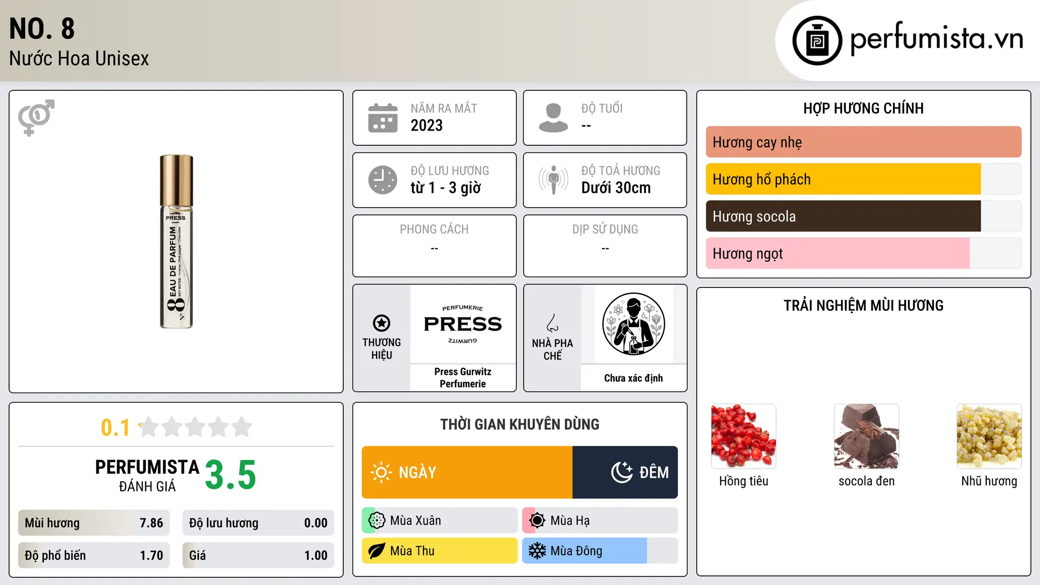This screenshot has height=585, width=1040.
Task: Click the Trải nghiệm mùi hương heading
Action: 863,305
